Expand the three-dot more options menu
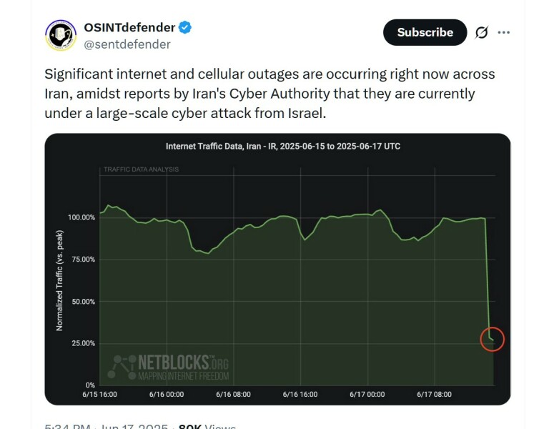The height and width of the screenshot is (429, 539). pos(504,33)
